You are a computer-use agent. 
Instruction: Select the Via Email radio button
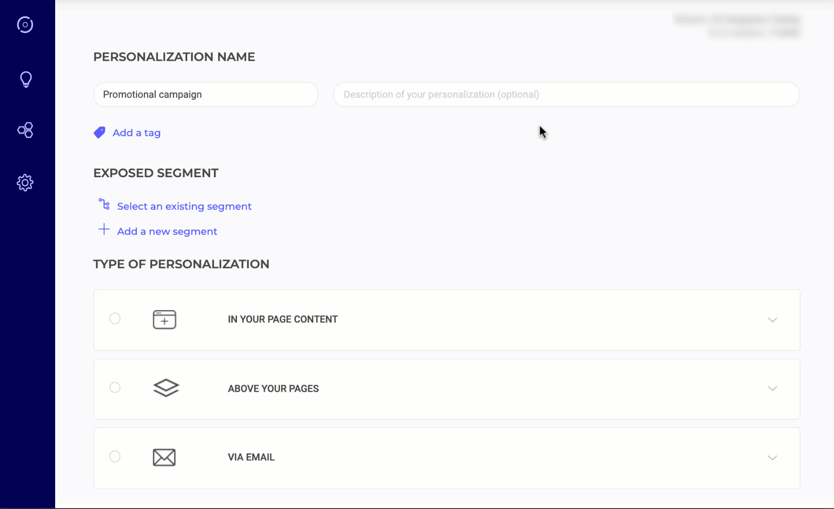click(x=115, y=456)
